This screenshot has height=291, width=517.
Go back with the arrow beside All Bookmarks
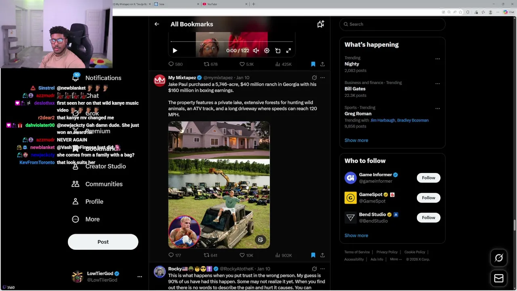pyautogui.click(x=157, y=24)
